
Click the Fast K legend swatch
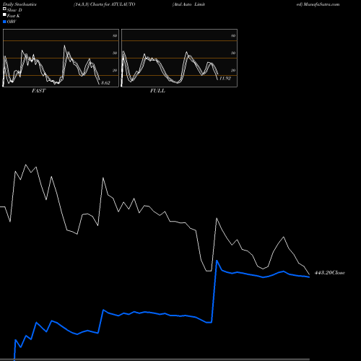click(x=4, y=15)
